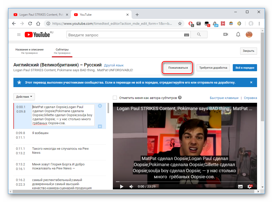Open the video player settings gear

click(x=249, y=187)
